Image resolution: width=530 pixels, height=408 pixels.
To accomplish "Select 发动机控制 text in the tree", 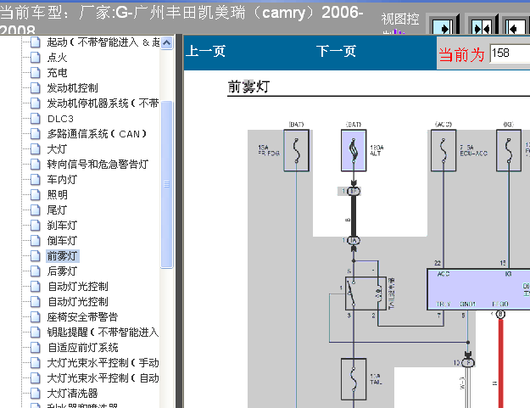I will tap(72, 88).
